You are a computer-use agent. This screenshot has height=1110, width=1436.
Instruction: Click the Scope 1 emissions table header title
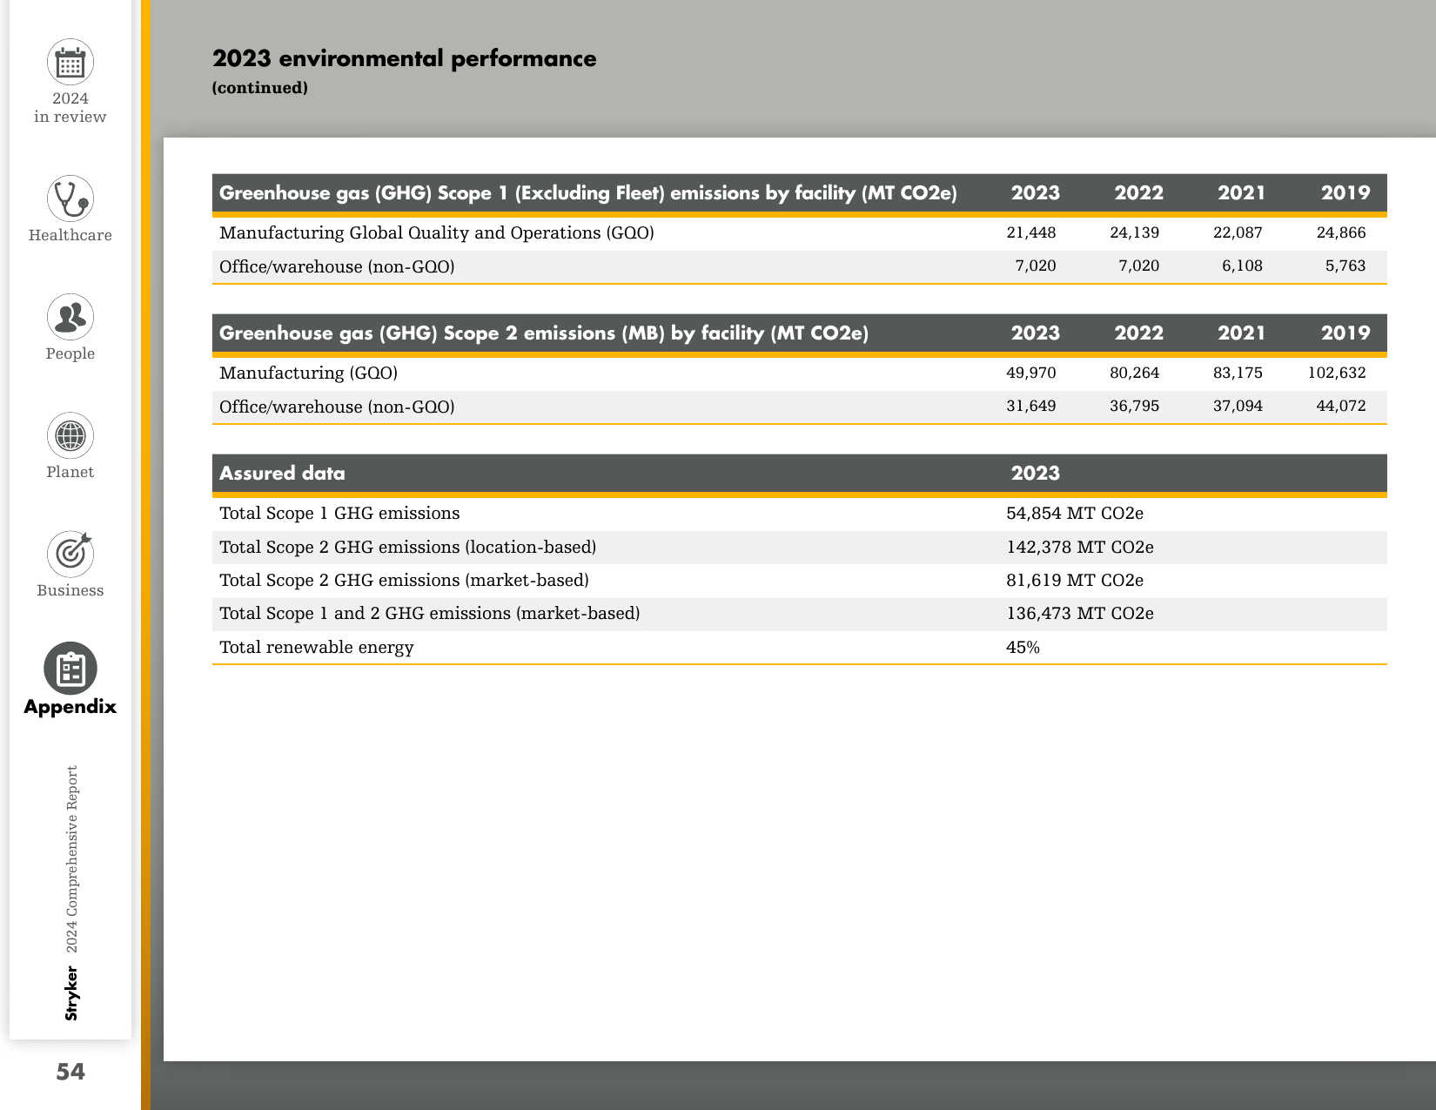pyautogui.click(x=588, y=193)
